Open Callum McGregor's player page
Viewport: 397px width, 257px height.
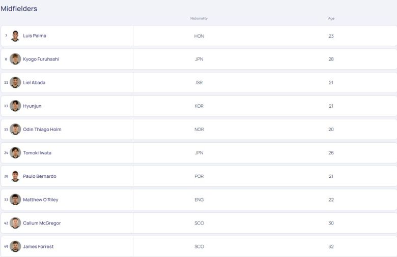tap(42, 223)
